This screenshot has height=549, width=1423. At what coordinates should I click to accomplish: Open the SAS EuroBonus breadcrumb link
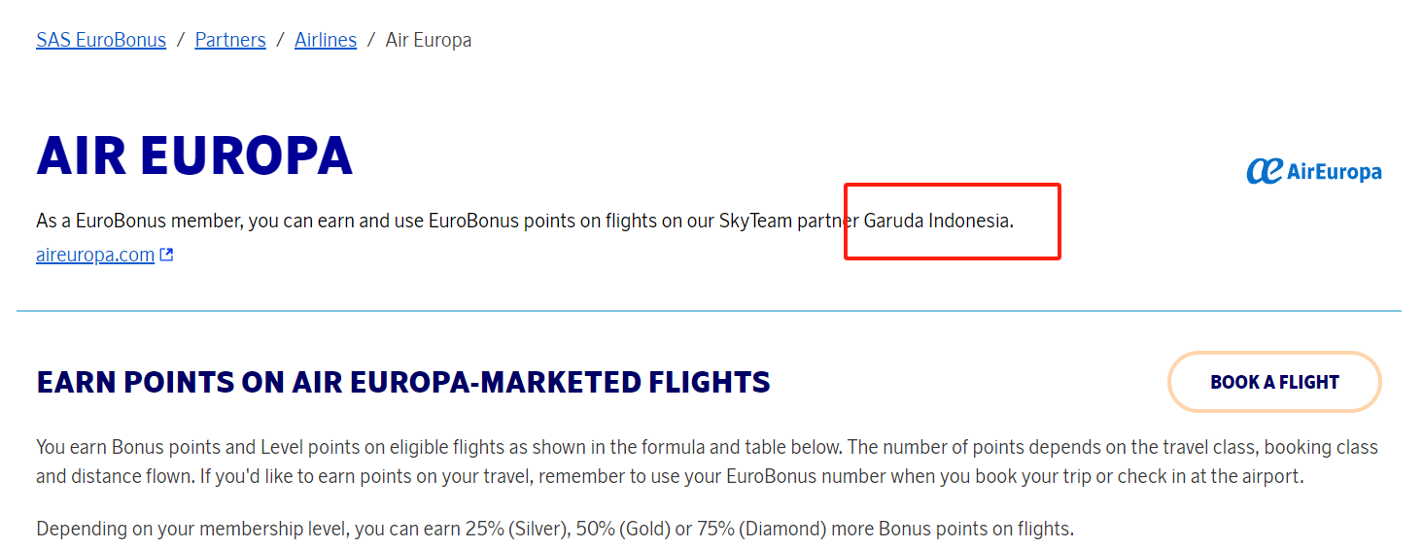101,40
